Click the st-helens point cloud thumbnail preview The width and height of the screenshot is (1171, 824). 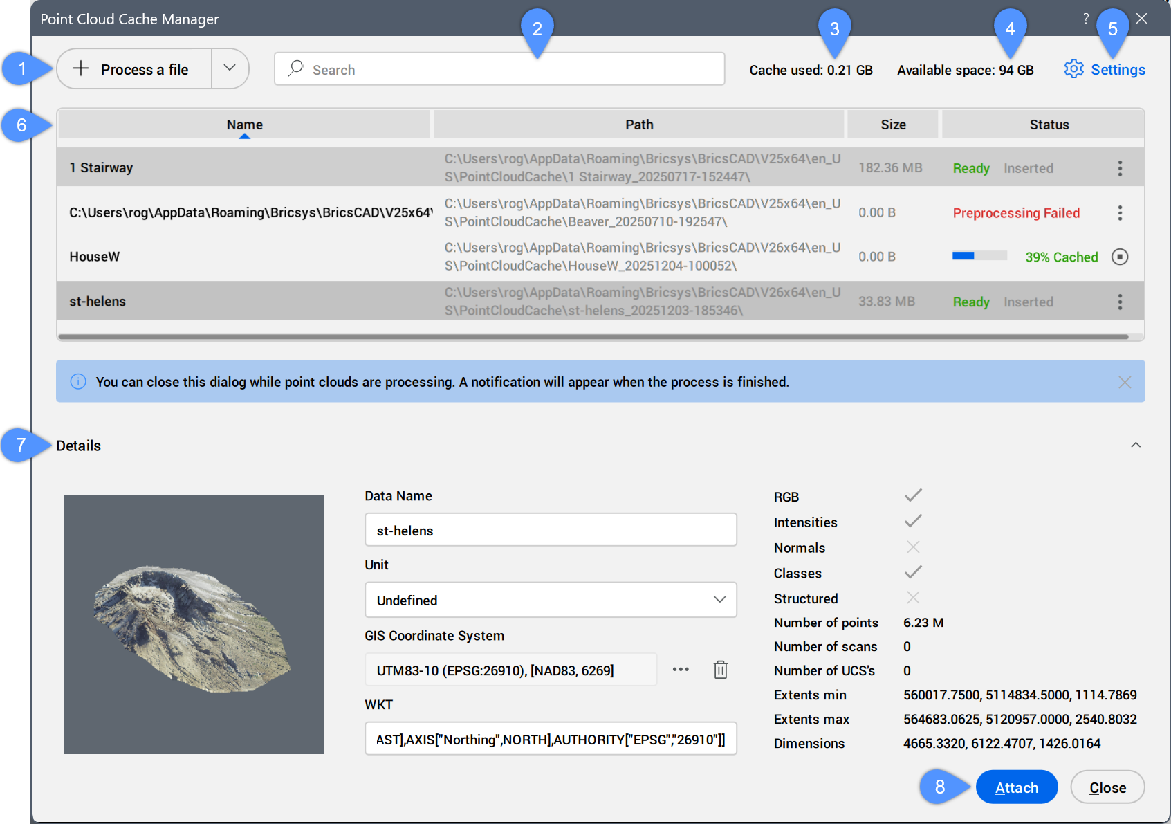point(194,624)
